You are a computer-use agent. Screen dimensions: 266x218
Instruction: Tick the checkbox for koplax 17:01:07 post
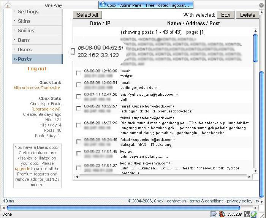pos(79,168)
